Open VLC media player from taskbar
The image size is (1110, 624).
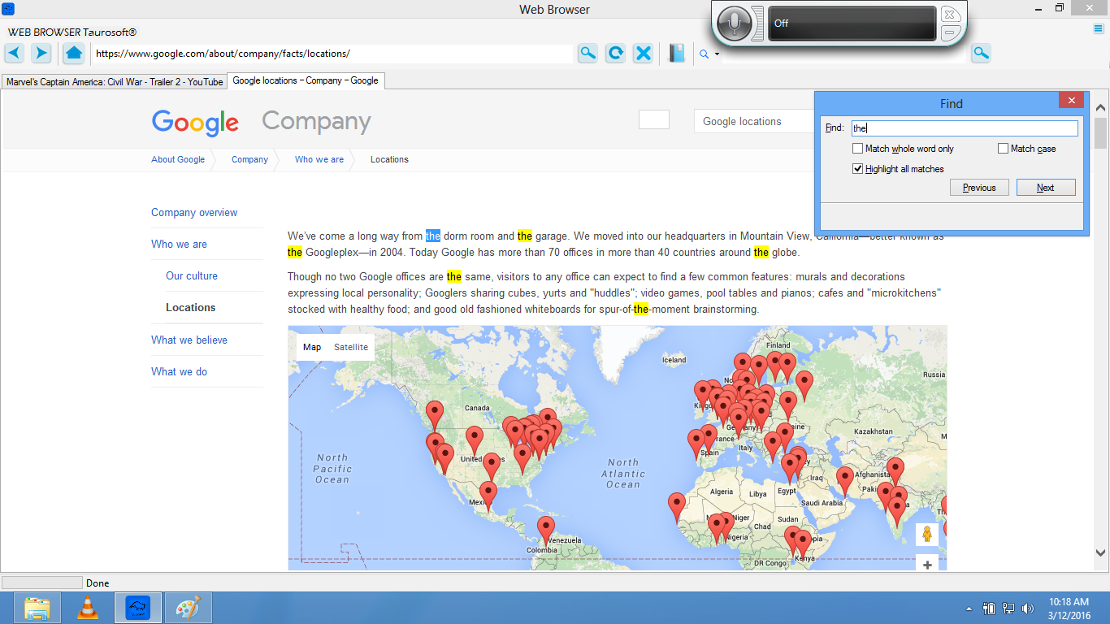tap(88, 608)
